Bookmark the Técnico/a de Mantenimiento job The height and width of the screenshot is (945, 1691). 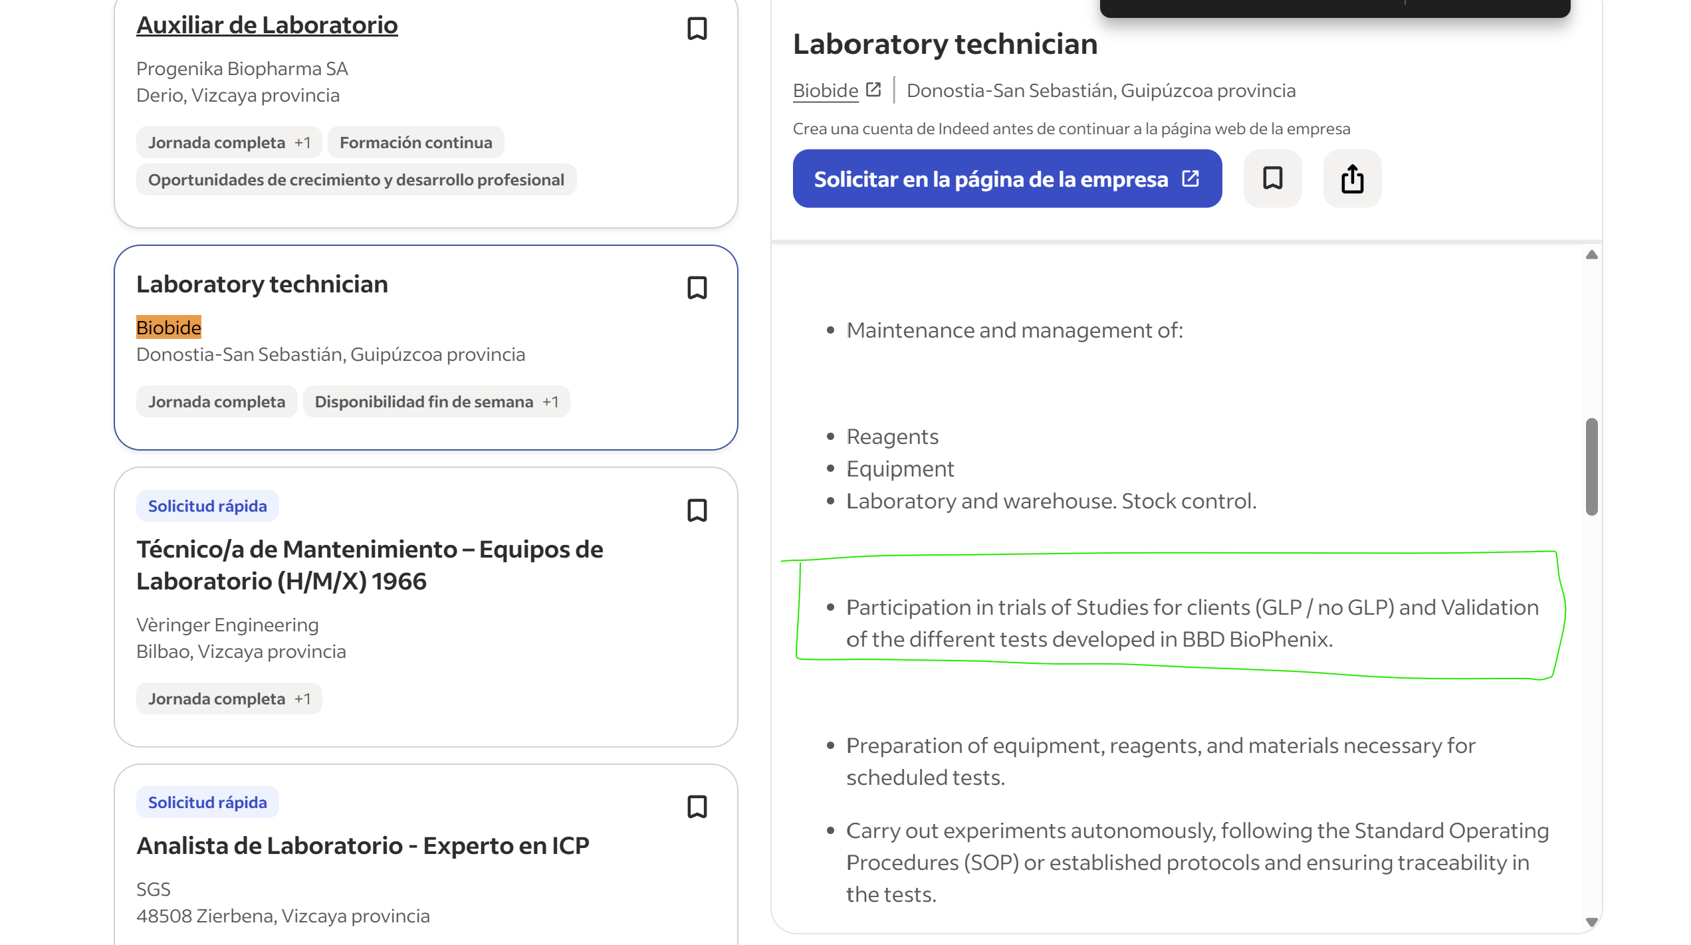coord(697,510)
